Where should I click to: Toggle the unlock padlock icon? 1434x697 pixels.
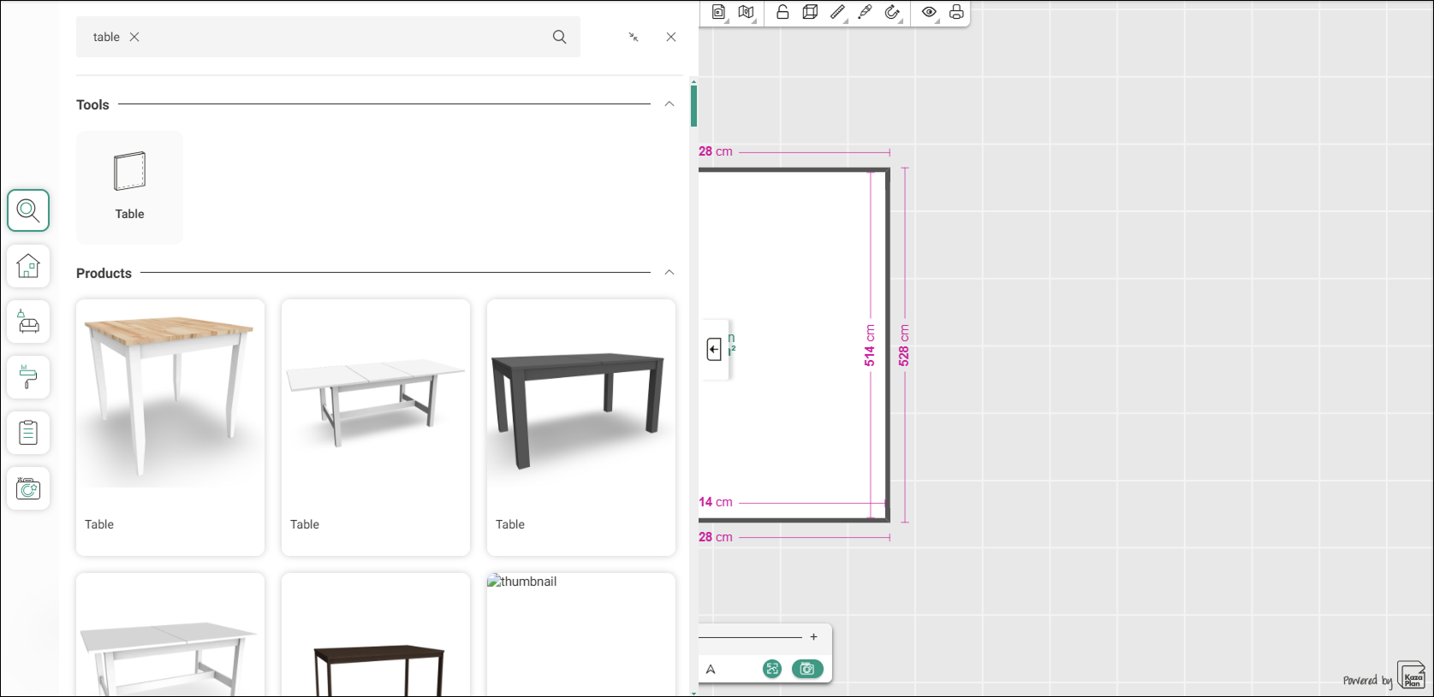coord(782,12)
